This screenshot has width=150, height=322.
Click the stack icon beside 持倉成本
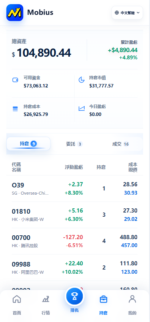(16, 109)
